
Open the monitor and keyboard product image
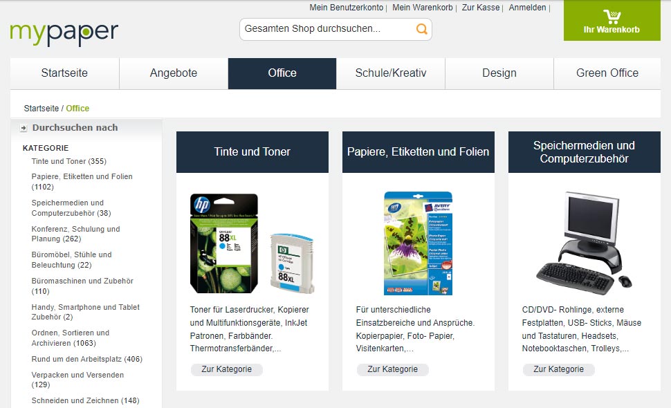pyautogui.click(x=584, y=243)
